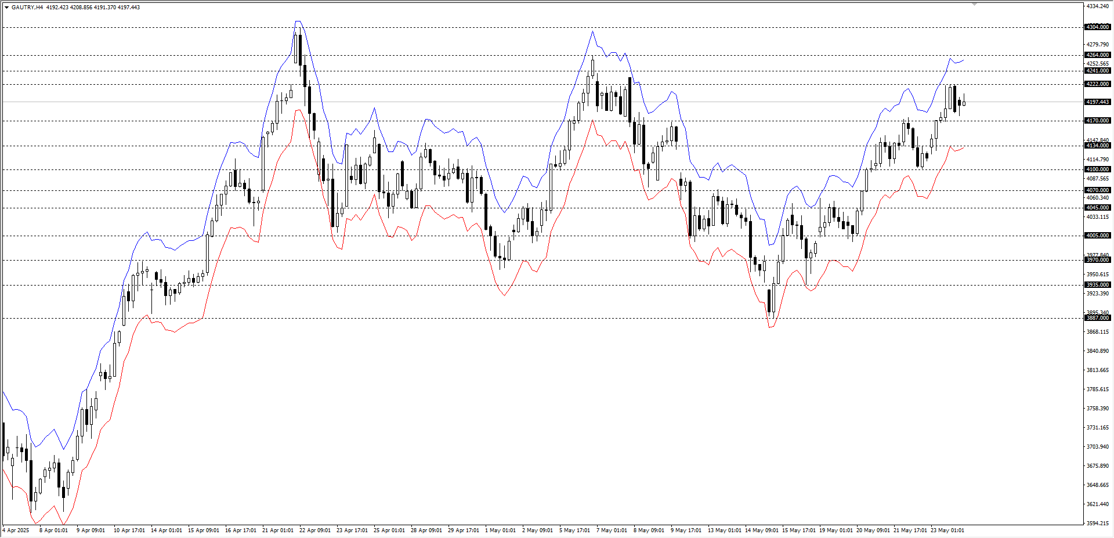The width and height of the screenshot is (1114, 538).
Task: Click the 3621.440 price scale value
Action: 1097,504
